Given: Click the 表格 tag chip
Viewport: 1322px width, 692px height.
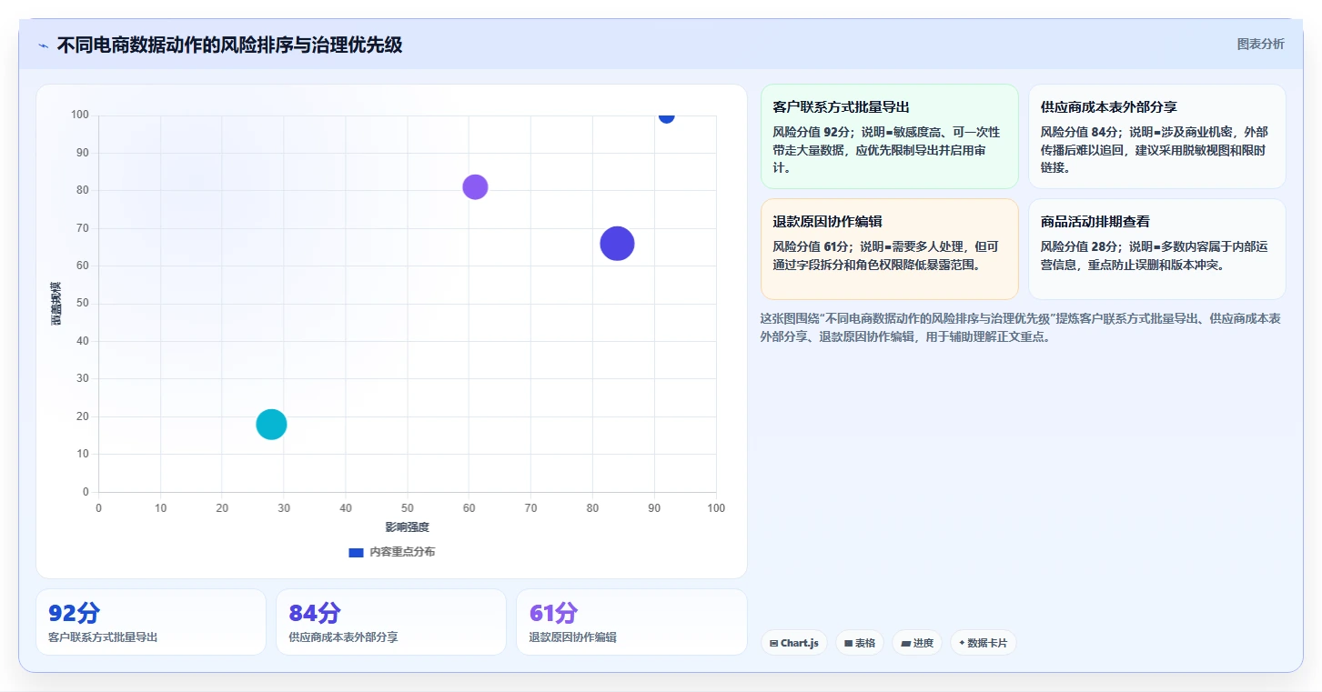Looking at the screenshot, I should pyautogui.click(x=860, y=643).
